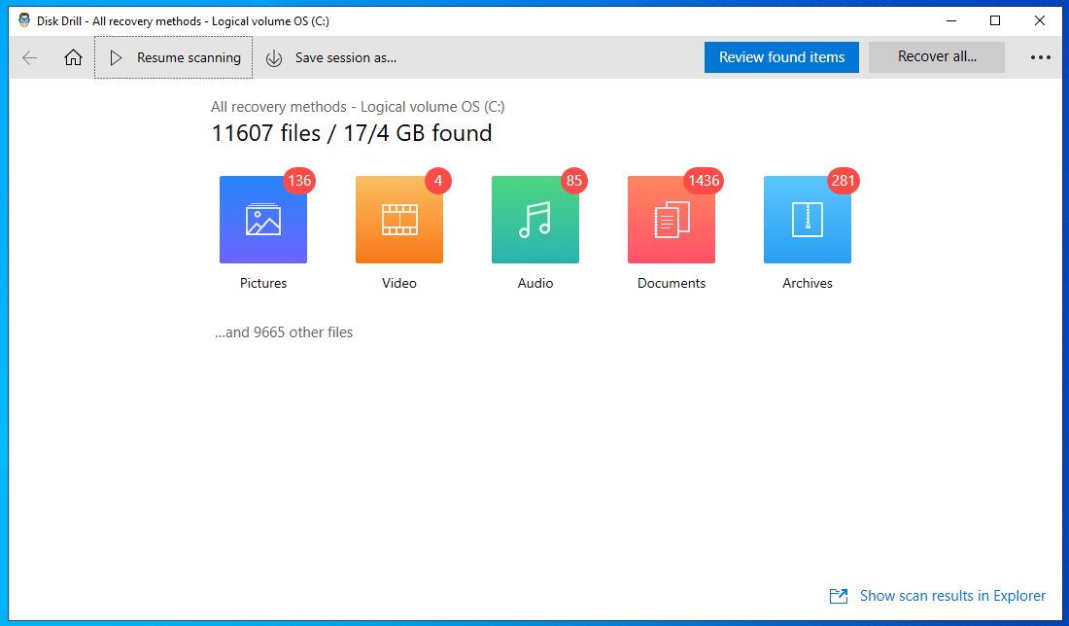
Task: Minimize the Disk Drill window
Action: (x=951, y=20)
